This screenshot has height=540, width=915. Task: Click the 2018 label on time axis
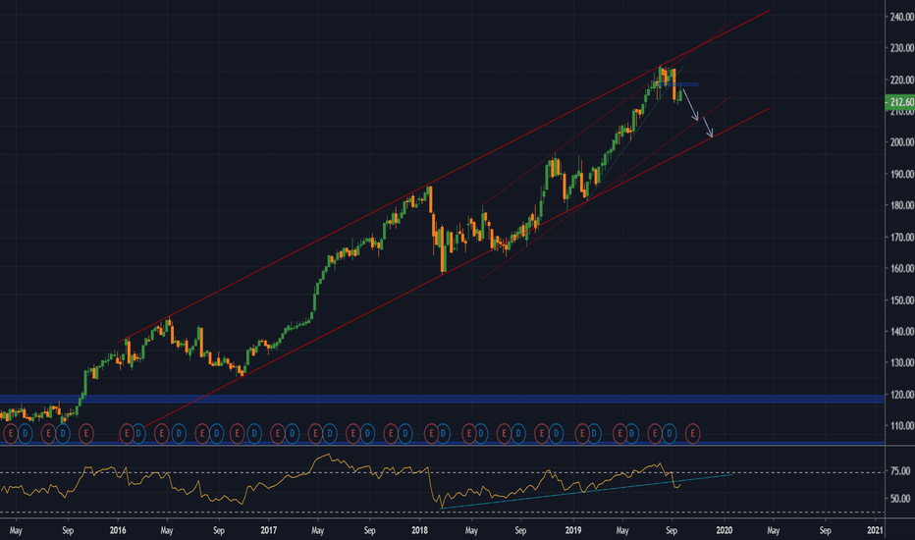[419, 530]
